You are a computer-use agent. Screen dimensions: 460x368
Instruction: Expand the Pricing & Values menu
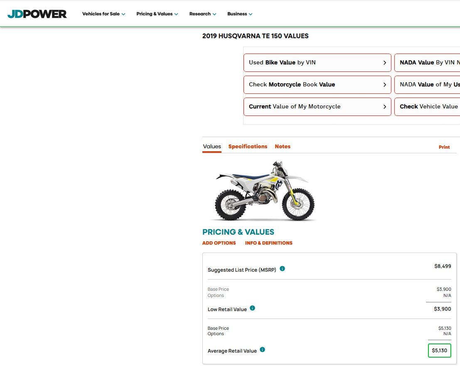(157, 14)
